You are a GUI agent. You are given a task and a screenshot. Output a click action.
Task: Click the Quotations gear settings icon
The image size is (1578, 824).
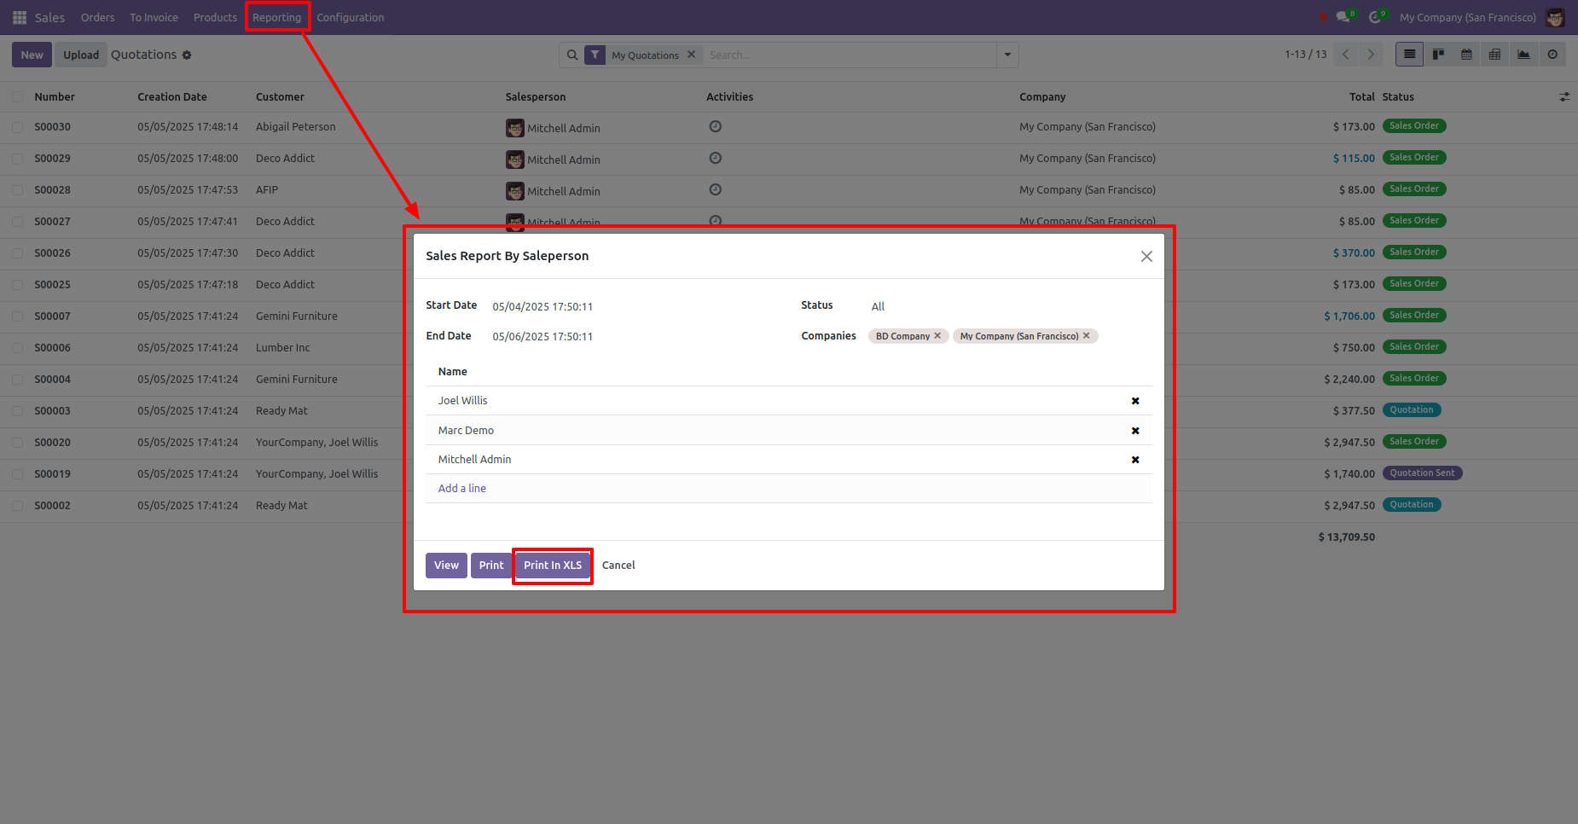coord(187,55)
